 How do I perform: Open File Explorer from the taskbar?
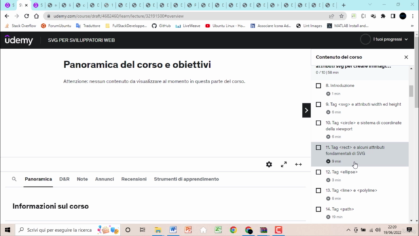(158, 230)
